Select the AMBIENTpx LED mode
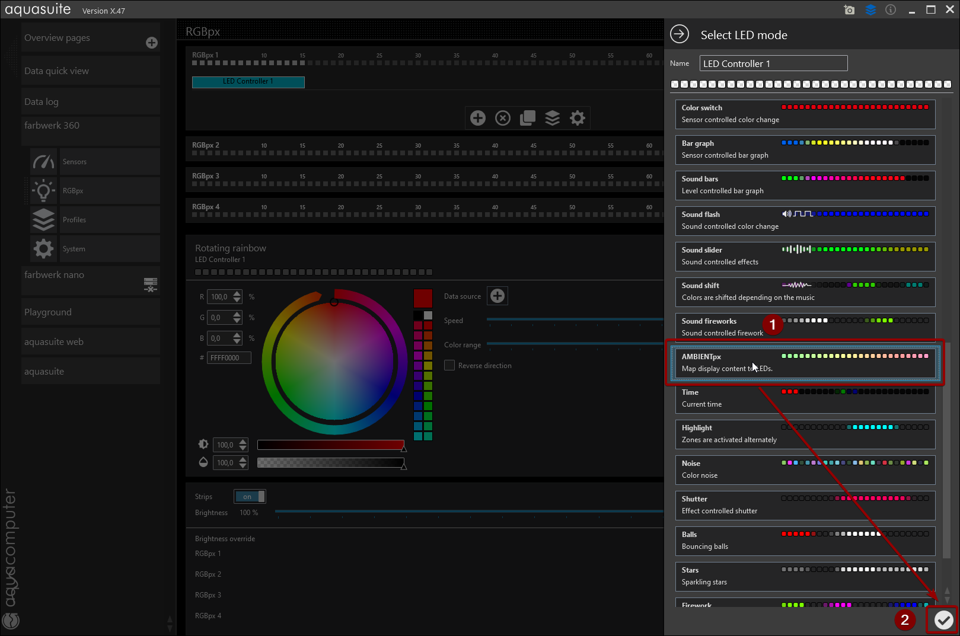Viewport: 960px width, 636px height. click(x=805, y=363)
